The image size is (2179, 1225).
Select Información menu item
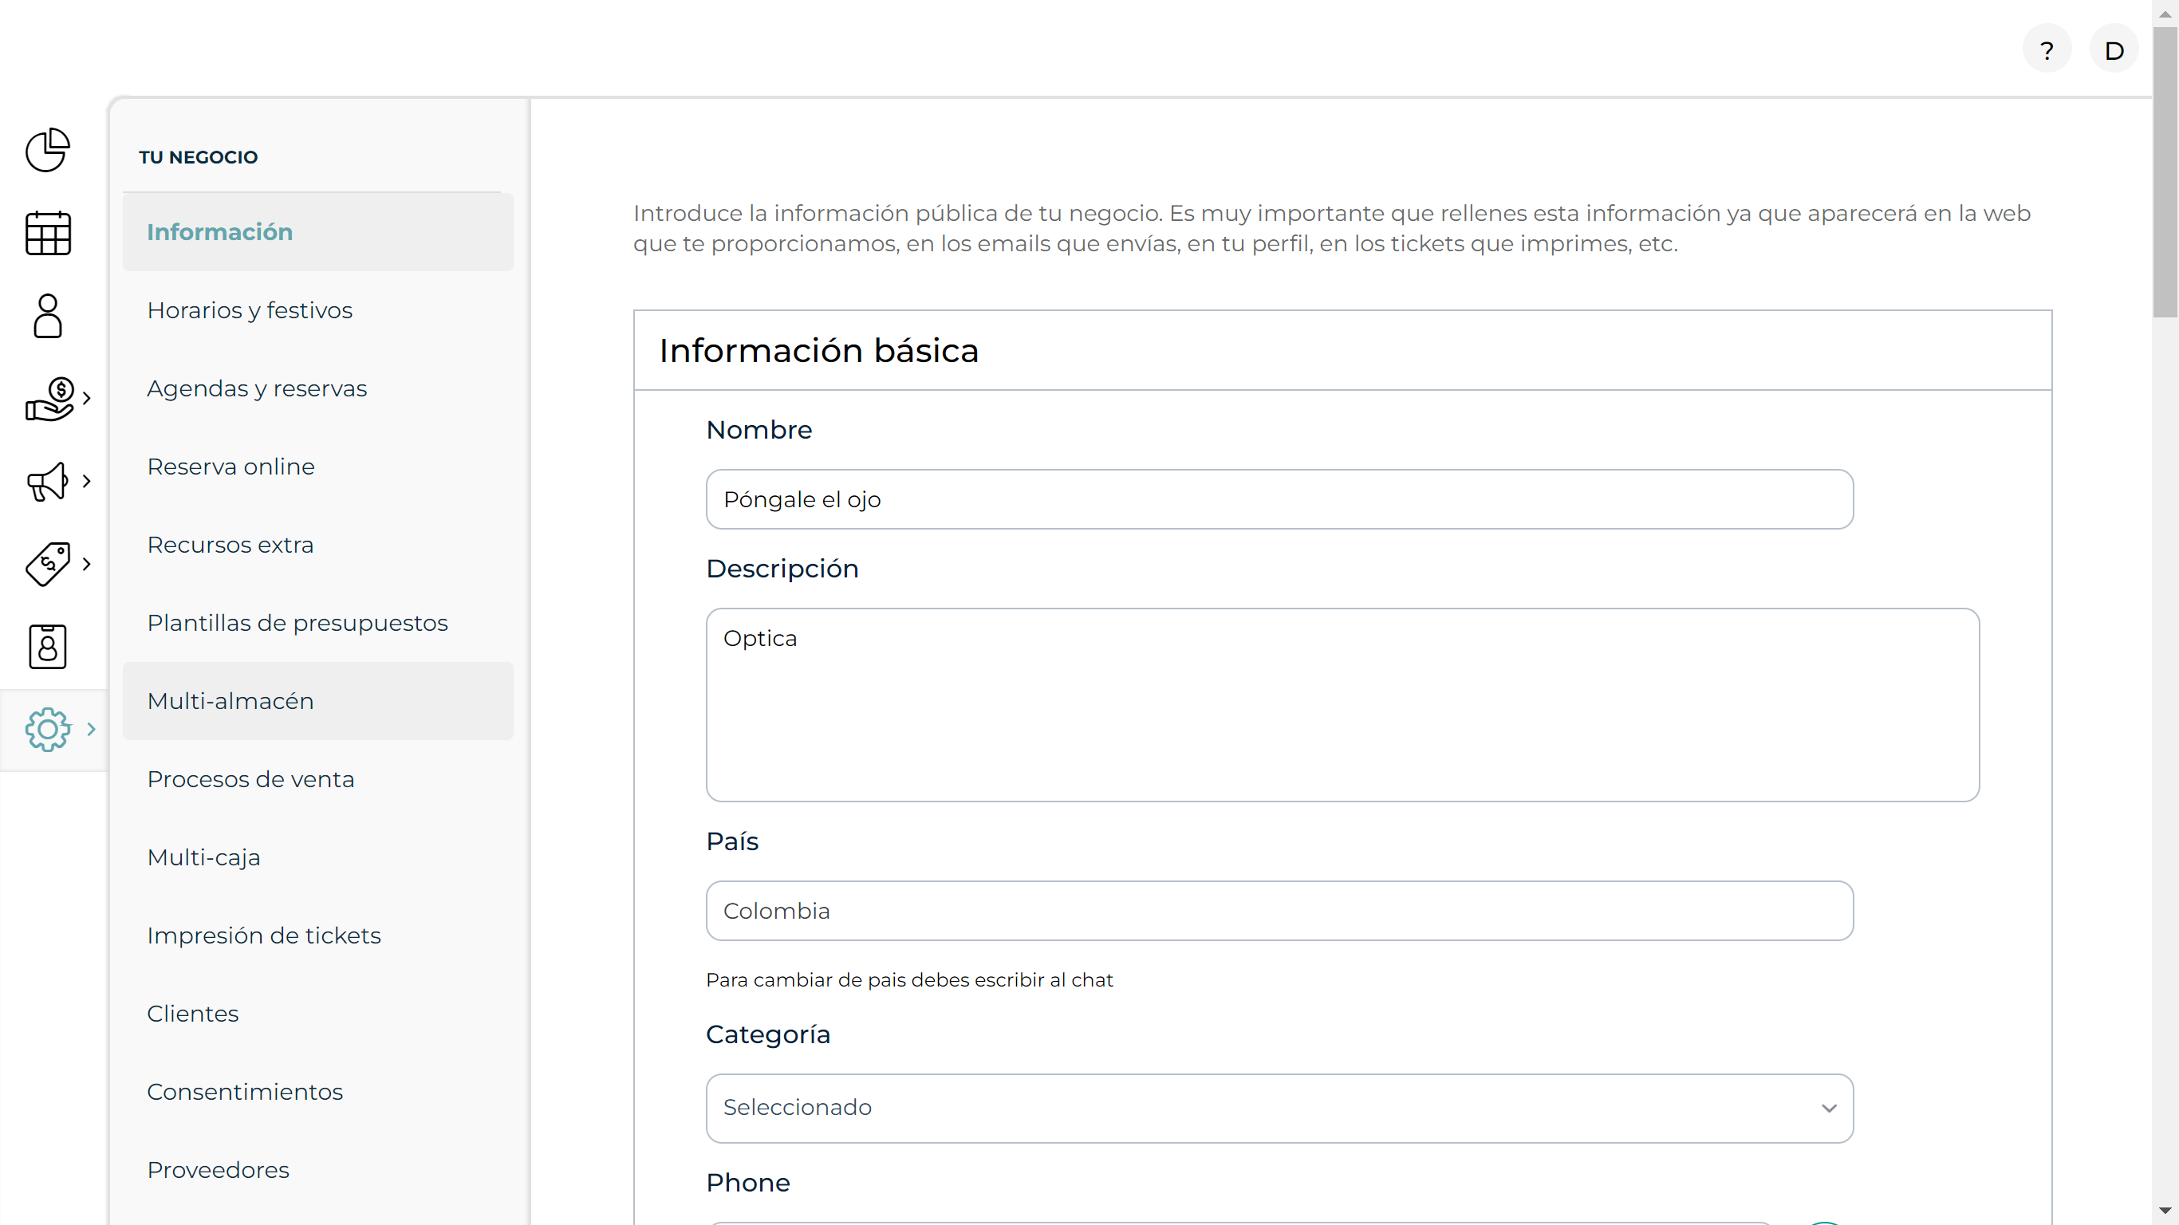point(318,232)
